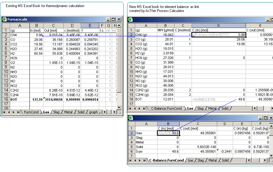Image resolution: width=273 pixels, height=172 pixels.
Task: Select column D header in the element balance workbook
Action: 219,25
